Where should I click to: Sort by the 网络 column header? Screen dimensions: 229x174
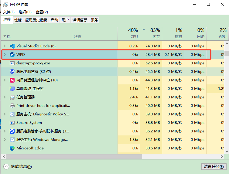click(x=195, y=34)
